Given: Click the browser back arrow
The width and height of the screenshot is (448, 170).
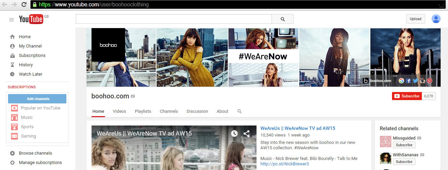Looking at the screenshot, I should [x=4, y=5].
